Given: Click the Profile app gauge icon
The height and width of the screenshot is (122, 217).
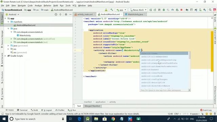Looking at the screenshot, I should [x=173, y=10].
